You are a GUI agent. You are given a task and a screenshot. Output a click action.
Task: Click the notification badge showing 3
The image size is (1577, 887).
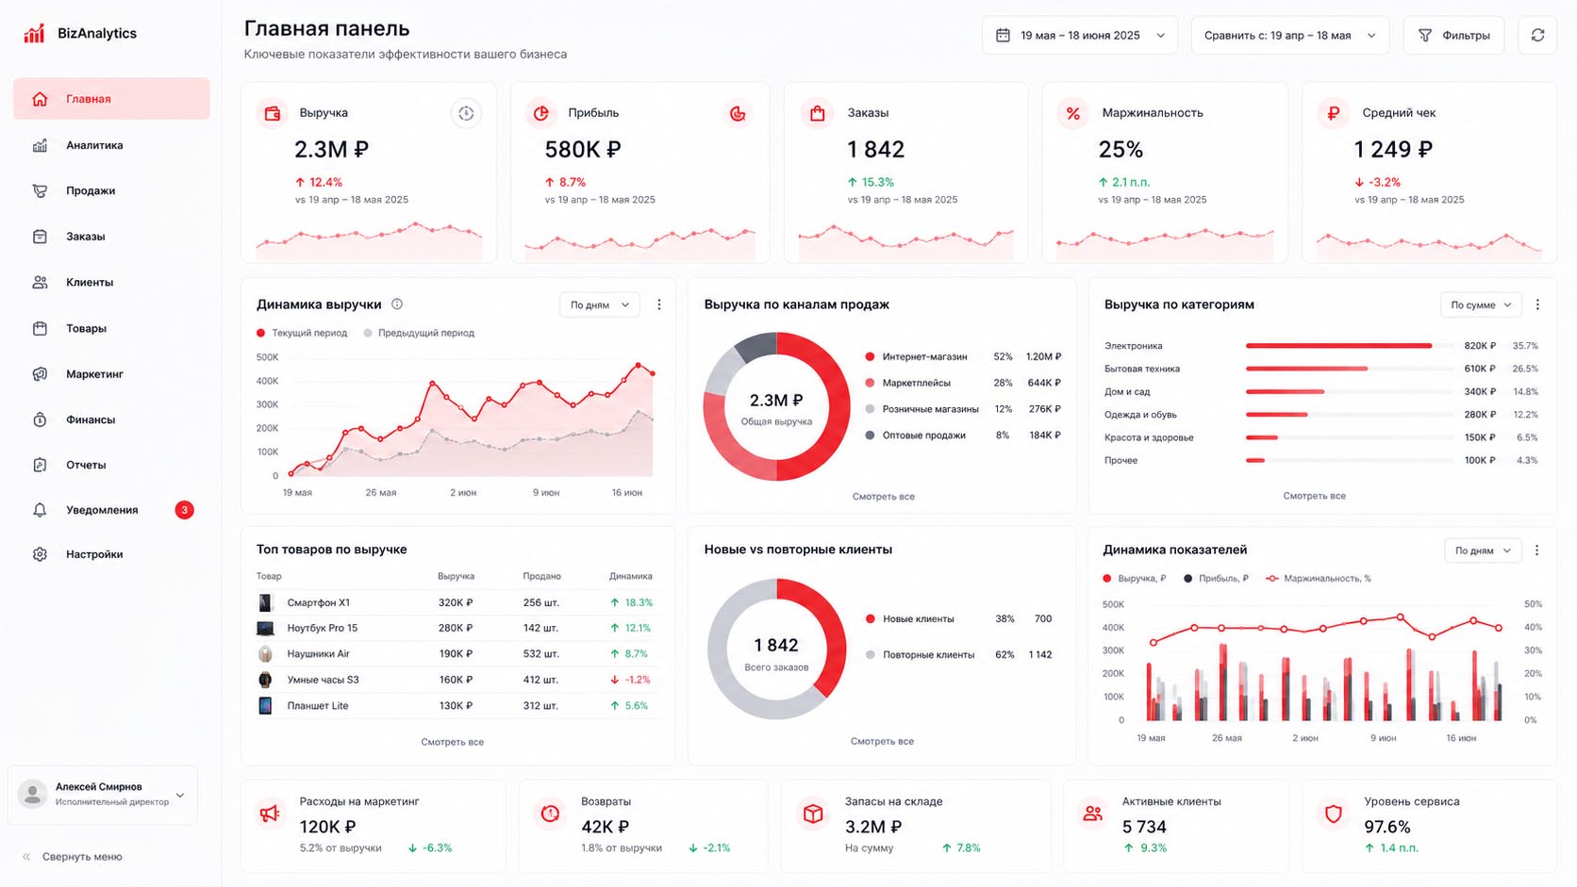[x=185, y=510]
